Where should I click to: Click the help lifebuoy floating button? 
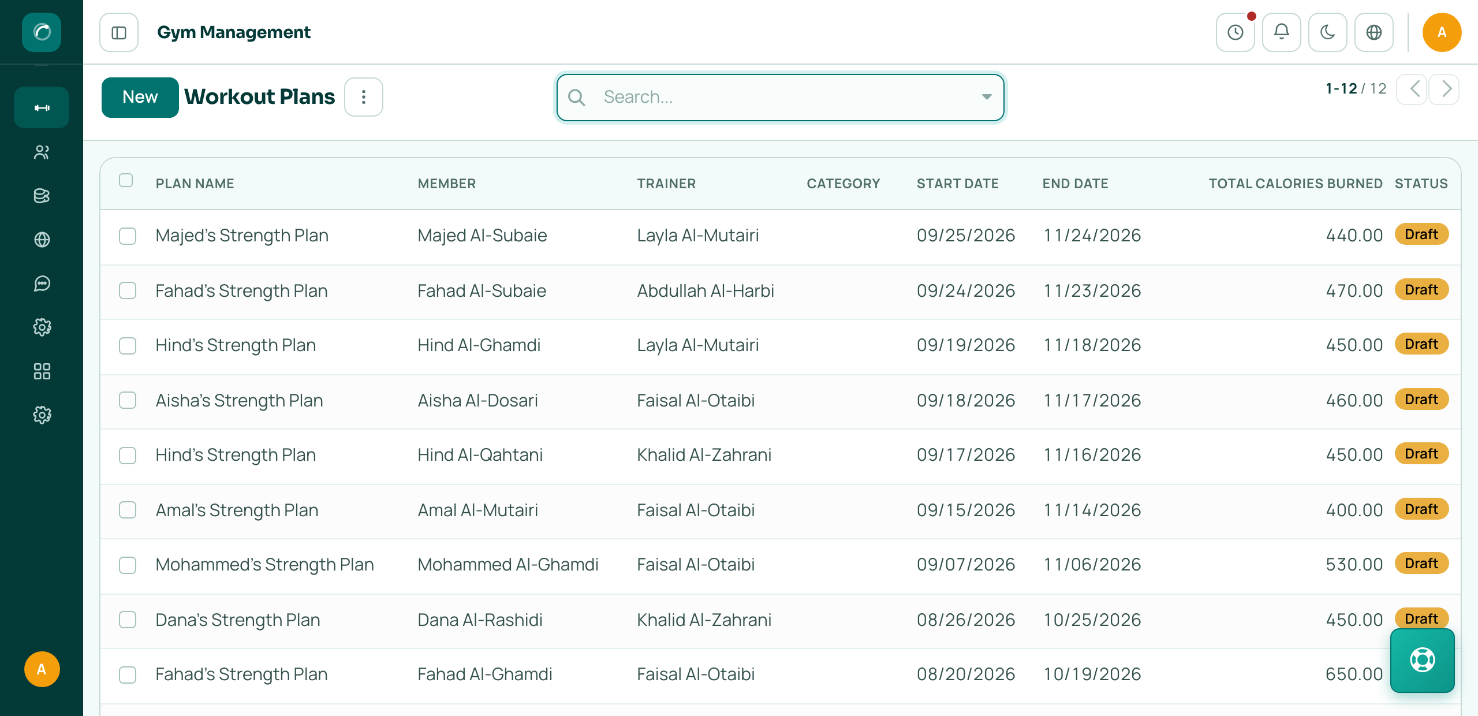tap(1422, 660)
